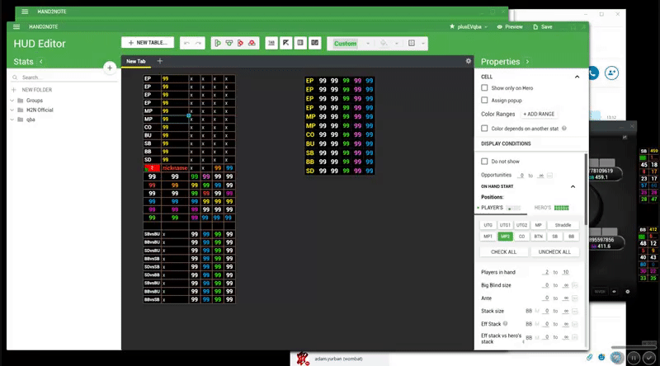Click the star icon beside plusEVqba
660x366 pixels.
(x=452, y=26)
